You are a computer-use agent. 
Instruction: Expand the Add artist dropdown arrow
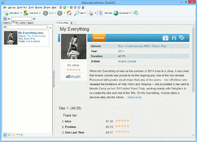pyautogui.click(x=40, y=13)
